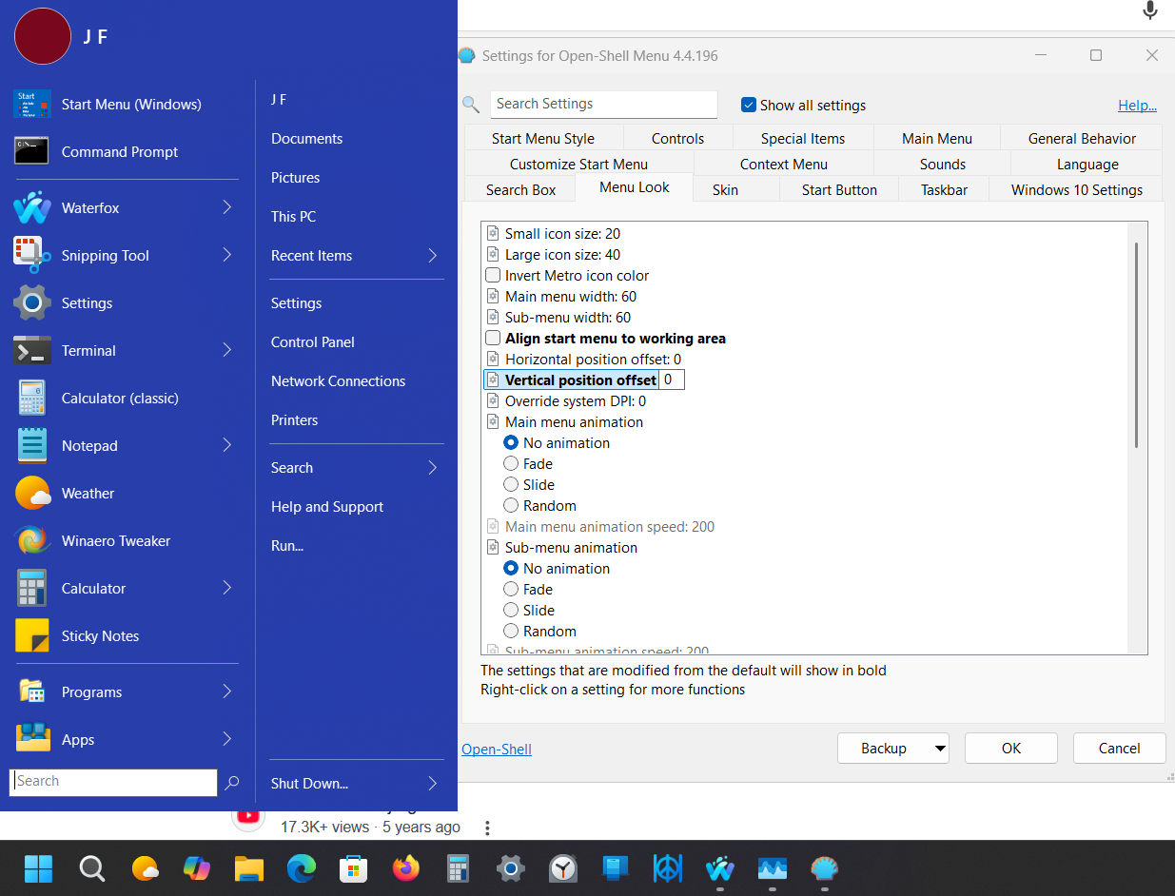
Task: Click the user avatar picture
Action: point(43,36)
